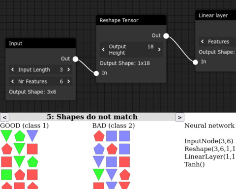
Task: Click the level title 'Shapes do not match'
Action: (97, 117)
